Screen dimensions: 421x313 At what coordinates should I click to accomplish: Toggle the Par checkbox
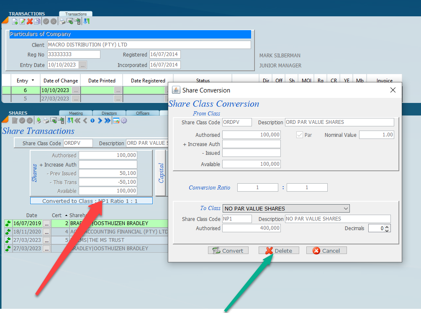click(299, 135)
